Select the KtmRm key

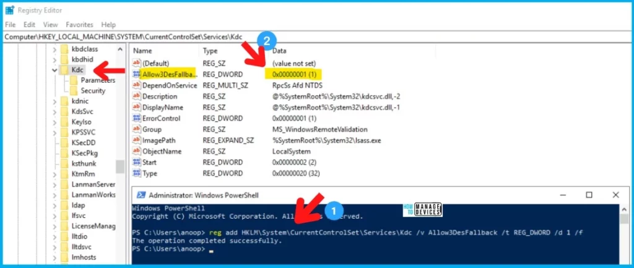82,174
